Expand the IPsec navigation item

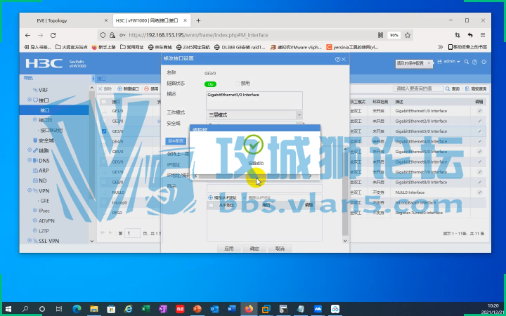[35, 211]
